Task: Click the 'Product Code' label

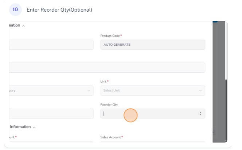Action: point(110,36)
